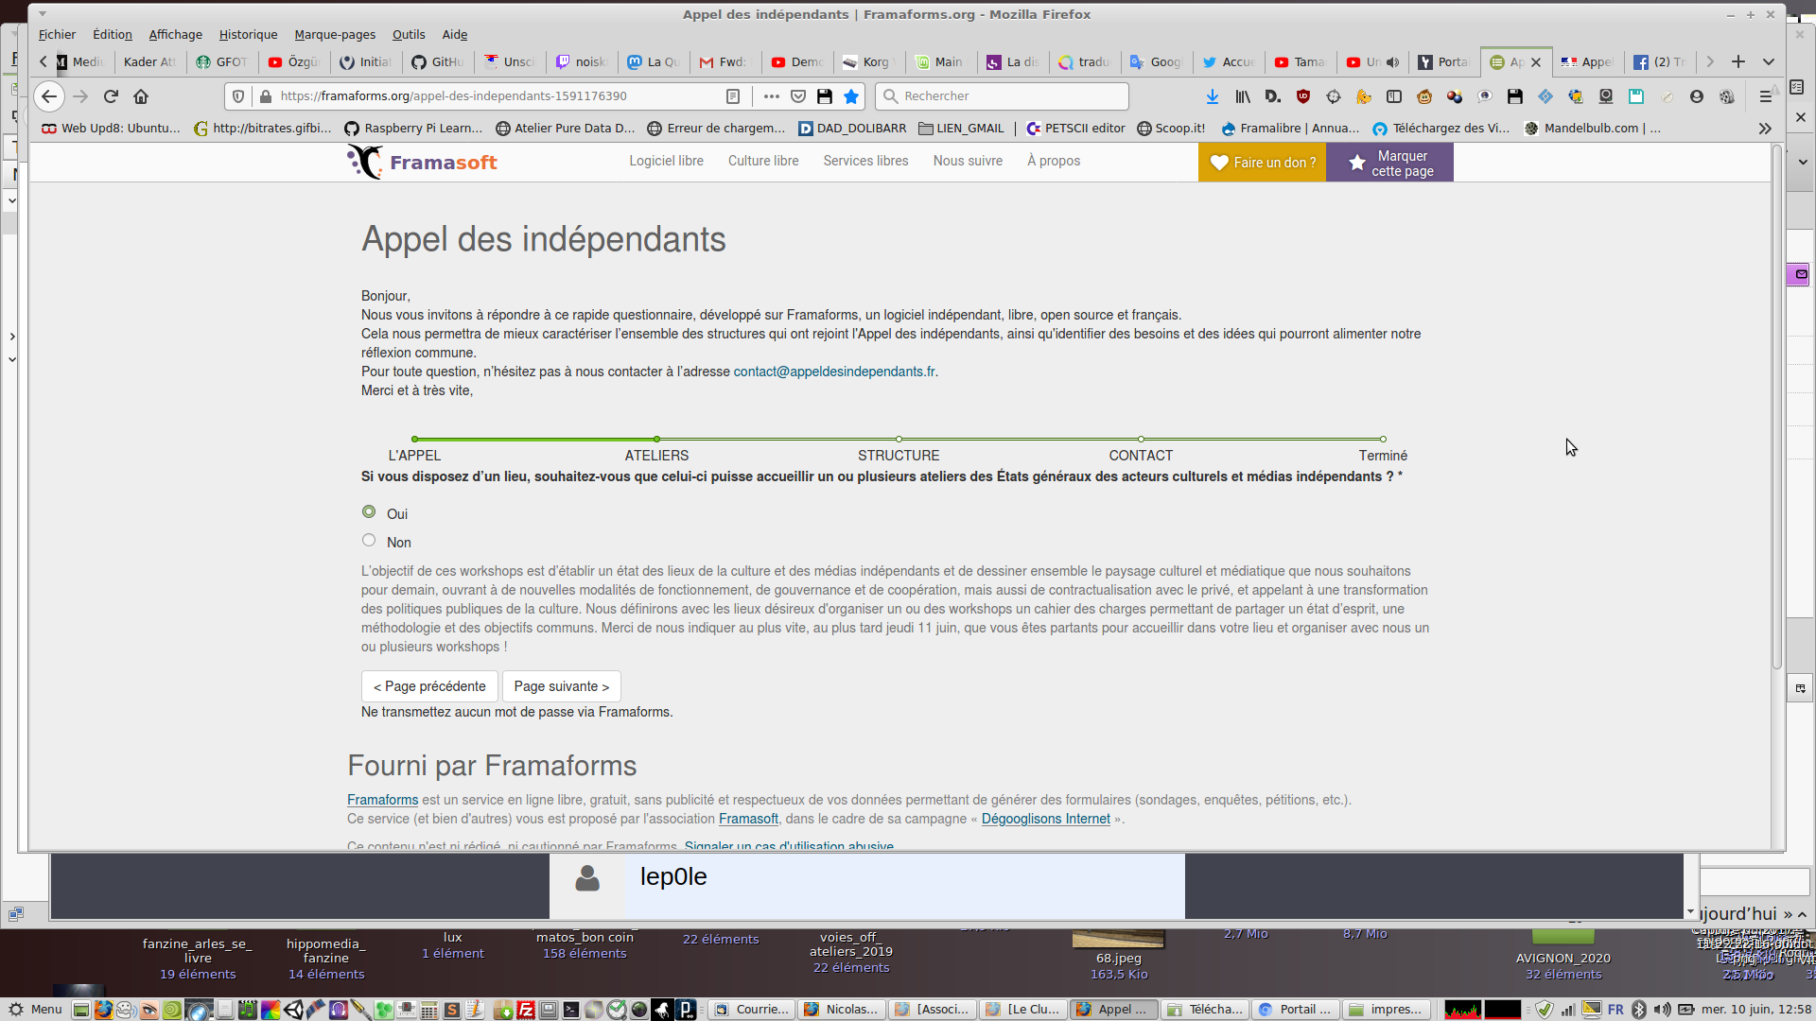The height and width of the screenshot is (1021, 1816).
Task: Open a new tab with plus icon
Action: 1738,61
